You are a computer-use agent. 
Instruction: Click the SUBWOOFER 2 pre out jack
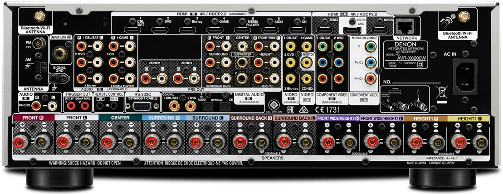tap(242, 78)
